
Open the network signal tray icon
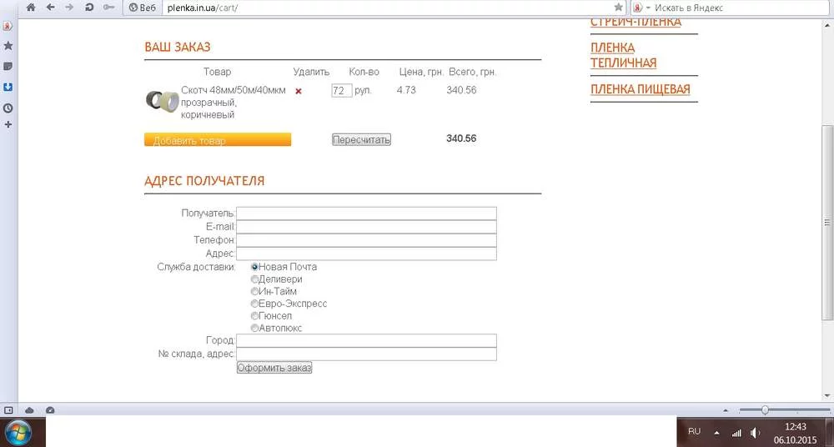pyautogui.click(x=736, y=433)
